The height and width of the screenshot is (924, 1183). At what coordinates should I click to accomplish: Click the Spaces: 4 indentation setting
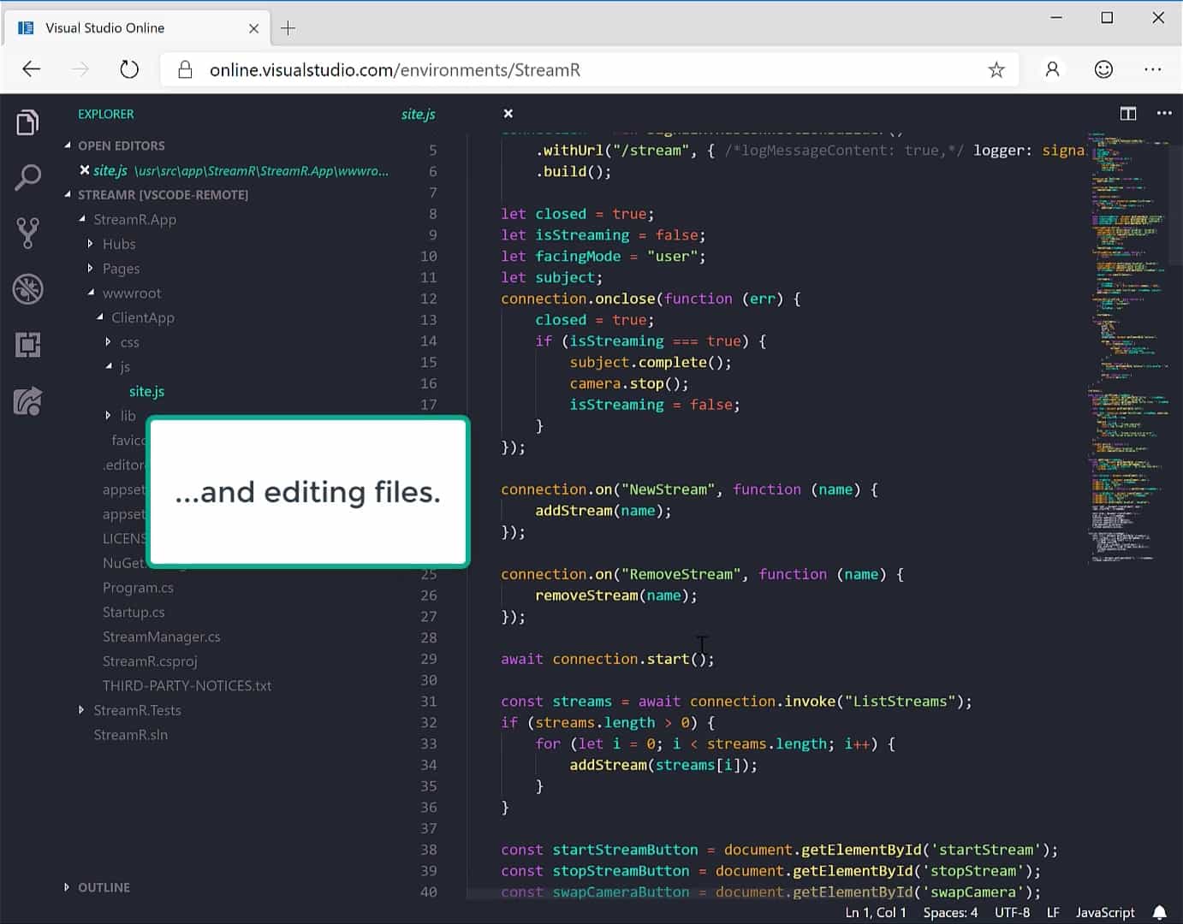[x=950, y=913]
